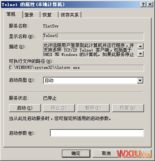Screen dimensions: 155x161
Task: Cancel with the 取消 button
Action: tap(107, 153)
